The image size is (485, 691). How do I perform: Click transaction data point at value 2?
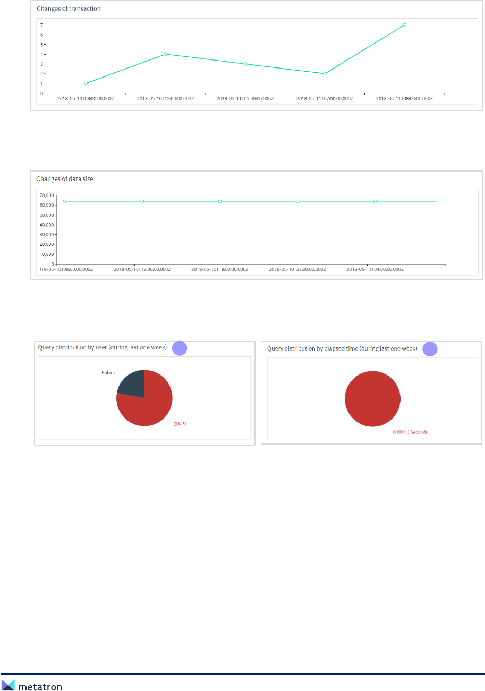pyautogui.click(x=325, y=74)
